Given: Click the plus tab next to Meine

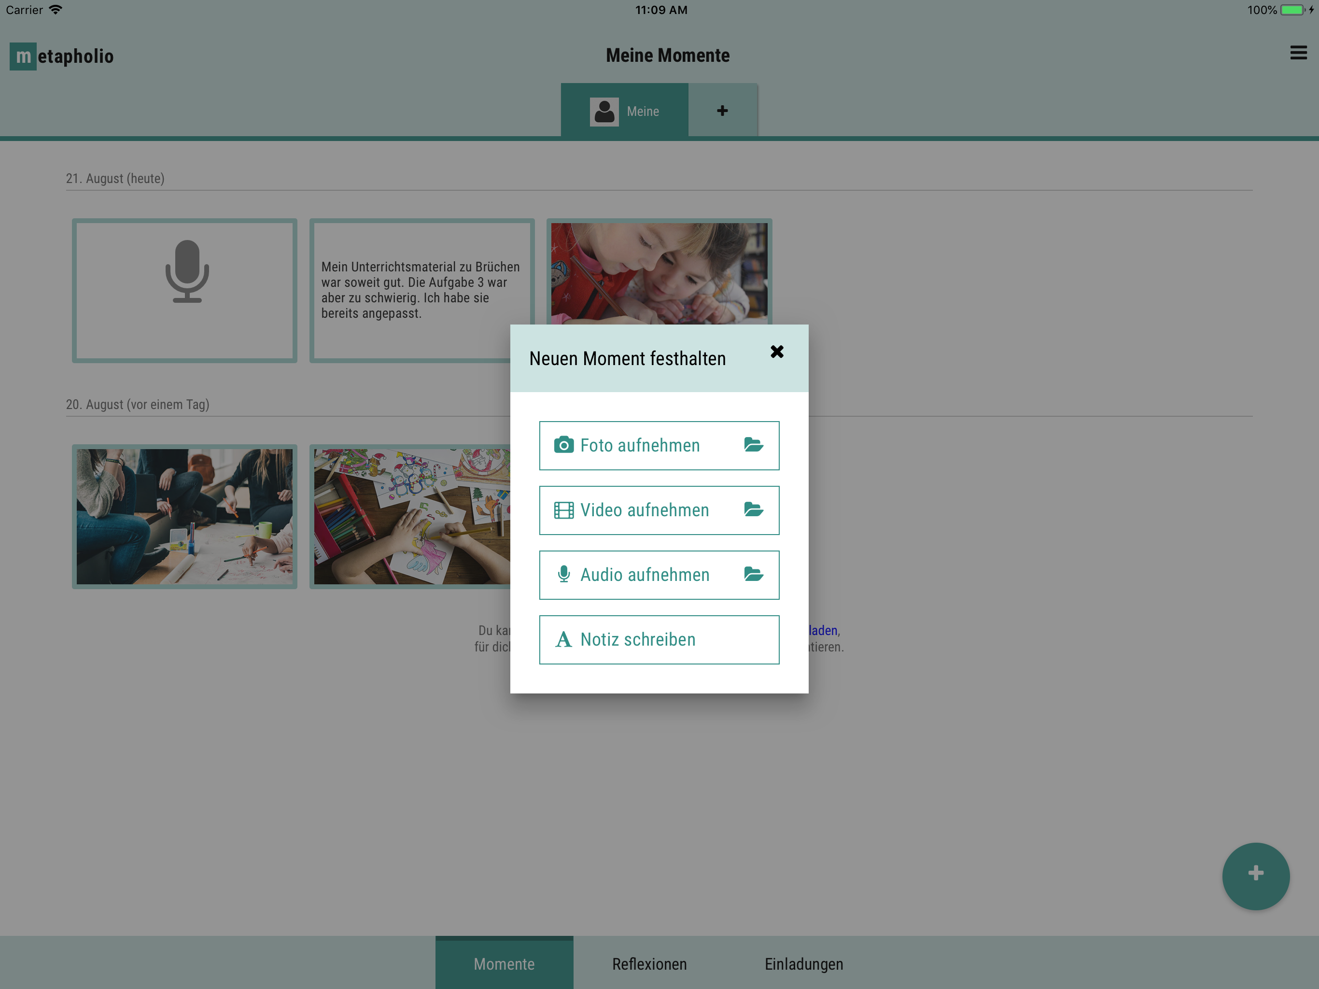Looking at the screenshot, I should 722,111.
